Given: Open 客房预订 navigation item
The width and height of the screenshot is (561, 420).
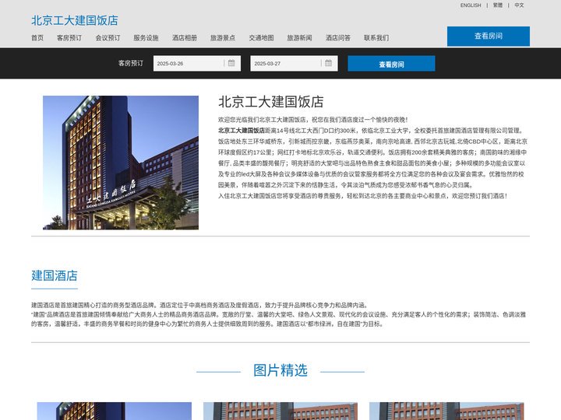Looking at the screenshot, I should point(69,37).
